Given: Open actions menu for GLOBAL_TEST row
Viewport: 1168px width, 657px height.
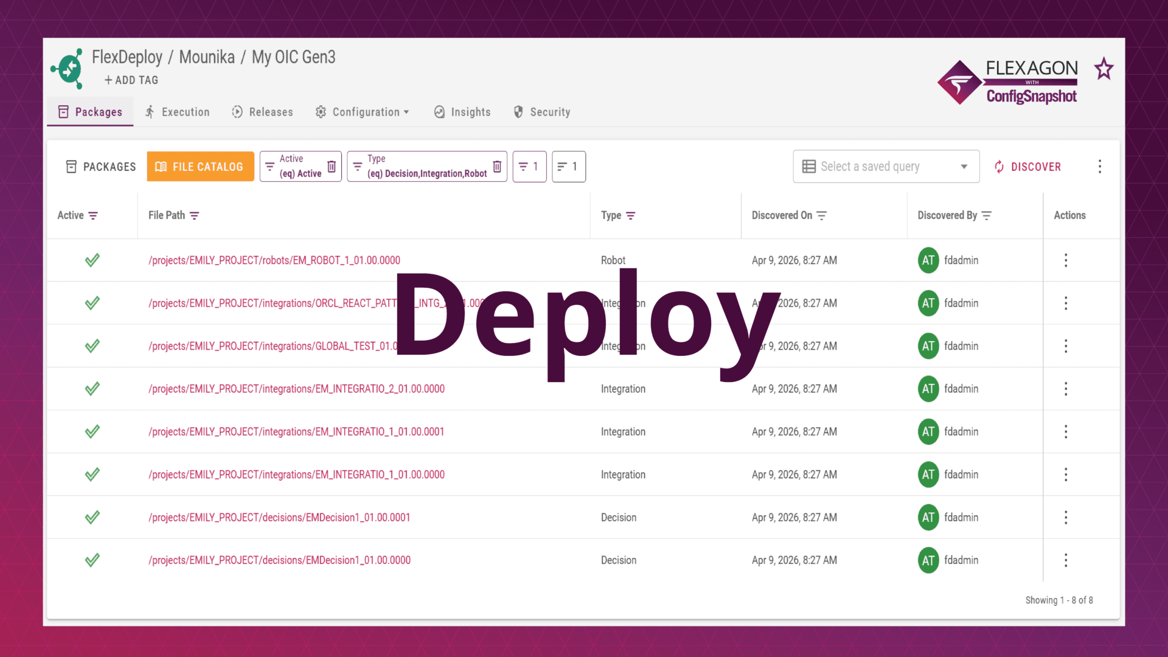Looking at the screenshot, I should coord(1066,346).
